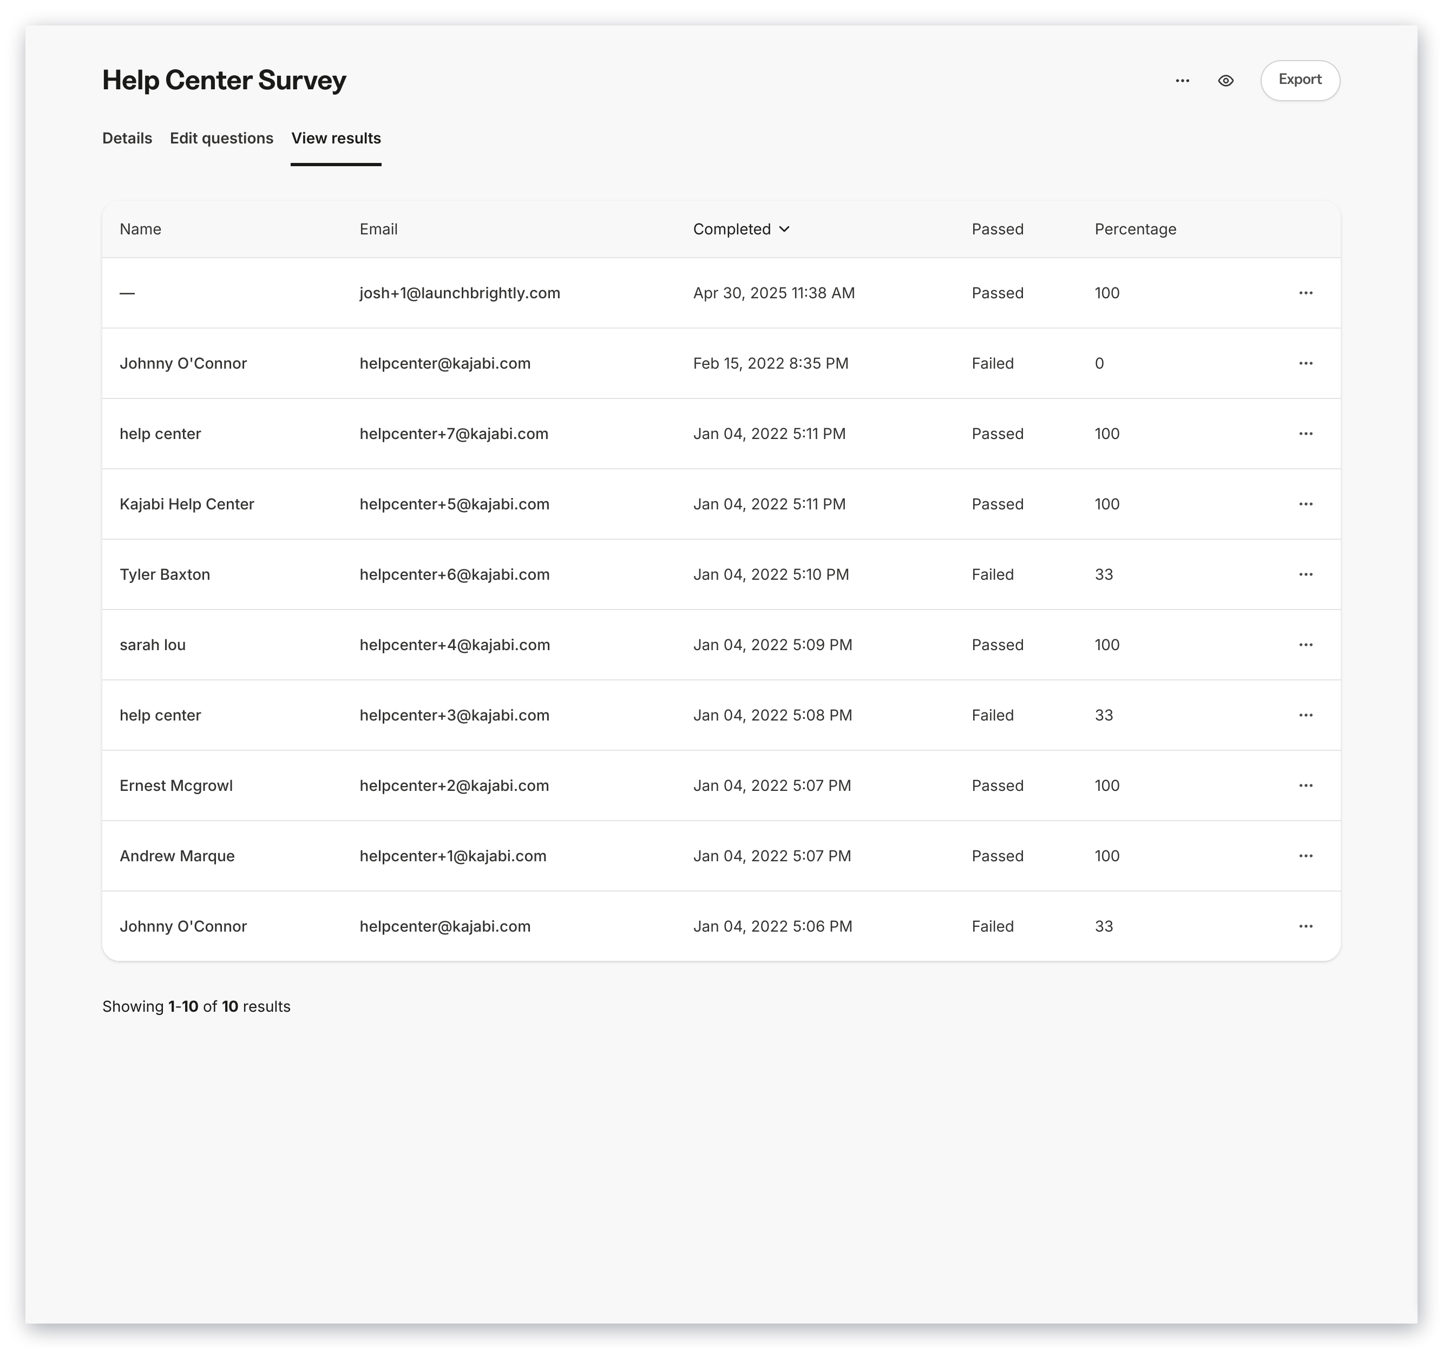Open row actions for helpcenter+7@kajabi.com
The image size is (1443, 1349).
[1305, 434]
